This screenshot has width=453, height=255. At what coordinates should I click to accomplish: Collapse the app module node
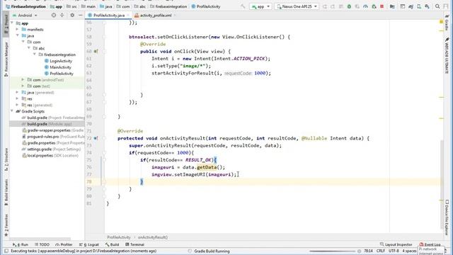[x=12, y=23]
